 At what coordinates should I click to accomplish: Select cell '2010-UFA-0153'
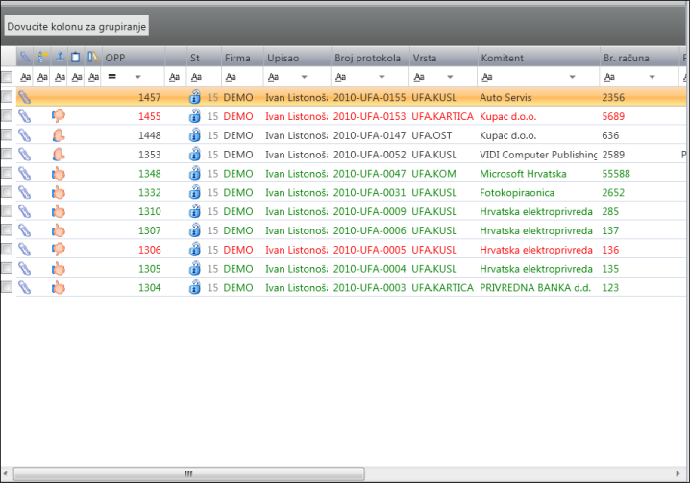pyautogui.click(x=369, y=116)
